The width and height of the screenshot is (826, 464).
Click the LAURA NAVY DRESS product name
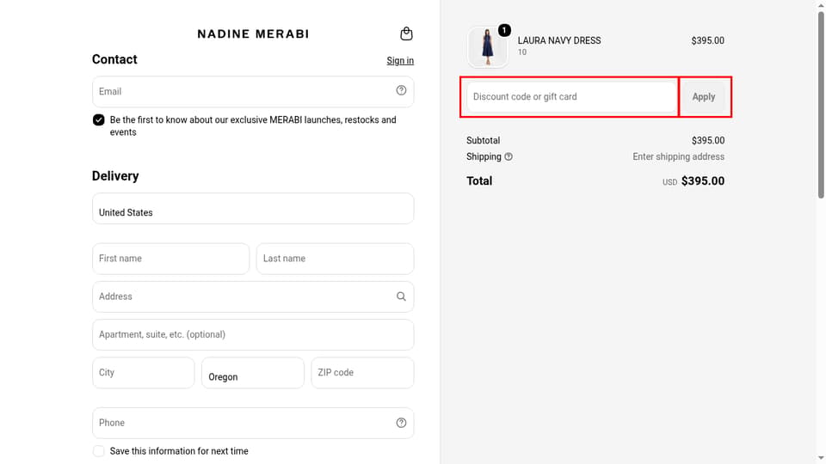(x=559, y=40)
